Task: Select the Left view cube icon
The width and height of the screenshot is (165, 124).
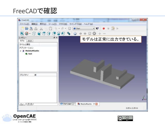Action: point(63,34)
